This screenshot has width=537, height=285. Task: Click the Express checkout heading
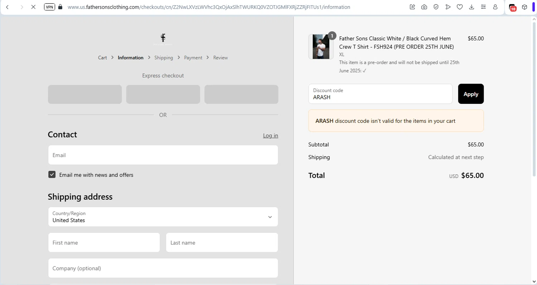coord(163,76)
